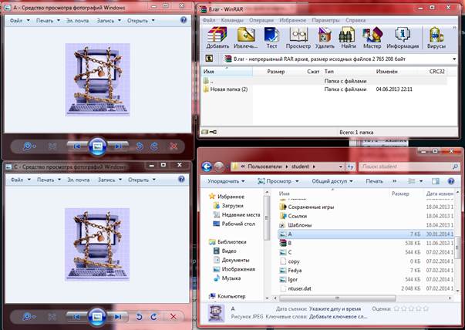
Task: Click actual size icon in window A viewer
Action: coord(52,146)
